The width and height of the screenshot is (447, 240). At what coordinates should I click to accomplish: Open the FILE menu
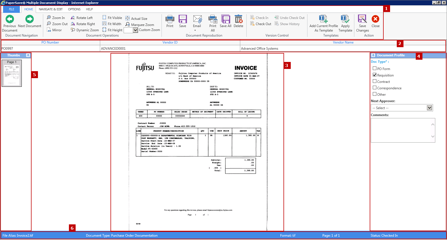pyautogui.click(x=11, y=9)
